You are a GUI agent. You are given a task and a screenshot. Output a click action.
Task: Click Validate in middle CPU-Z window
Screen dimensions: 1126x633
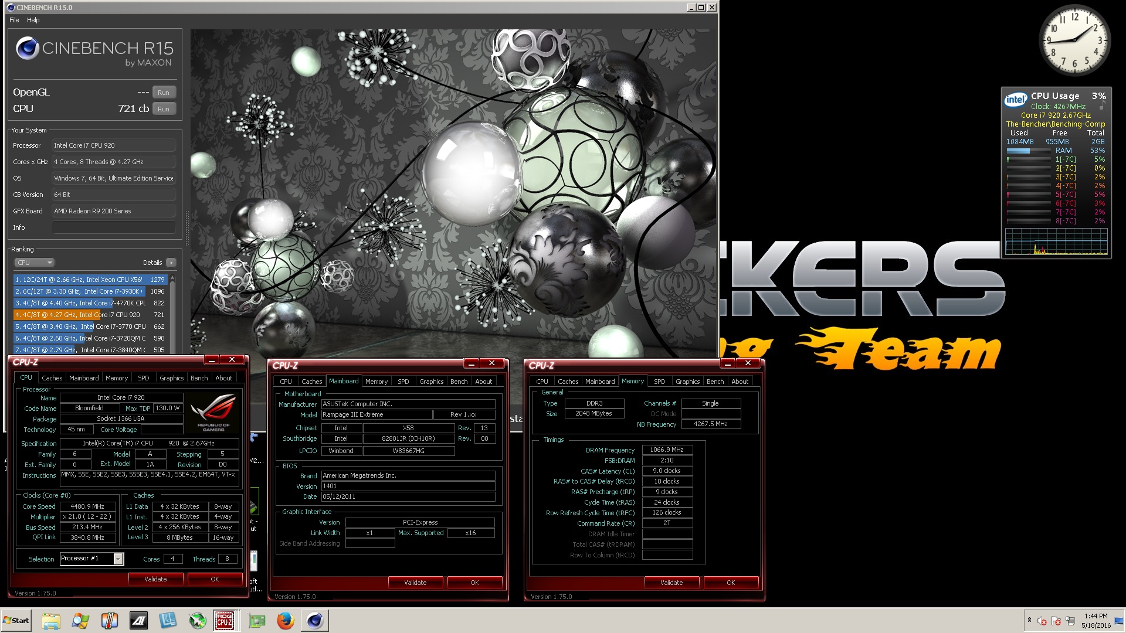tap(415, 583)
